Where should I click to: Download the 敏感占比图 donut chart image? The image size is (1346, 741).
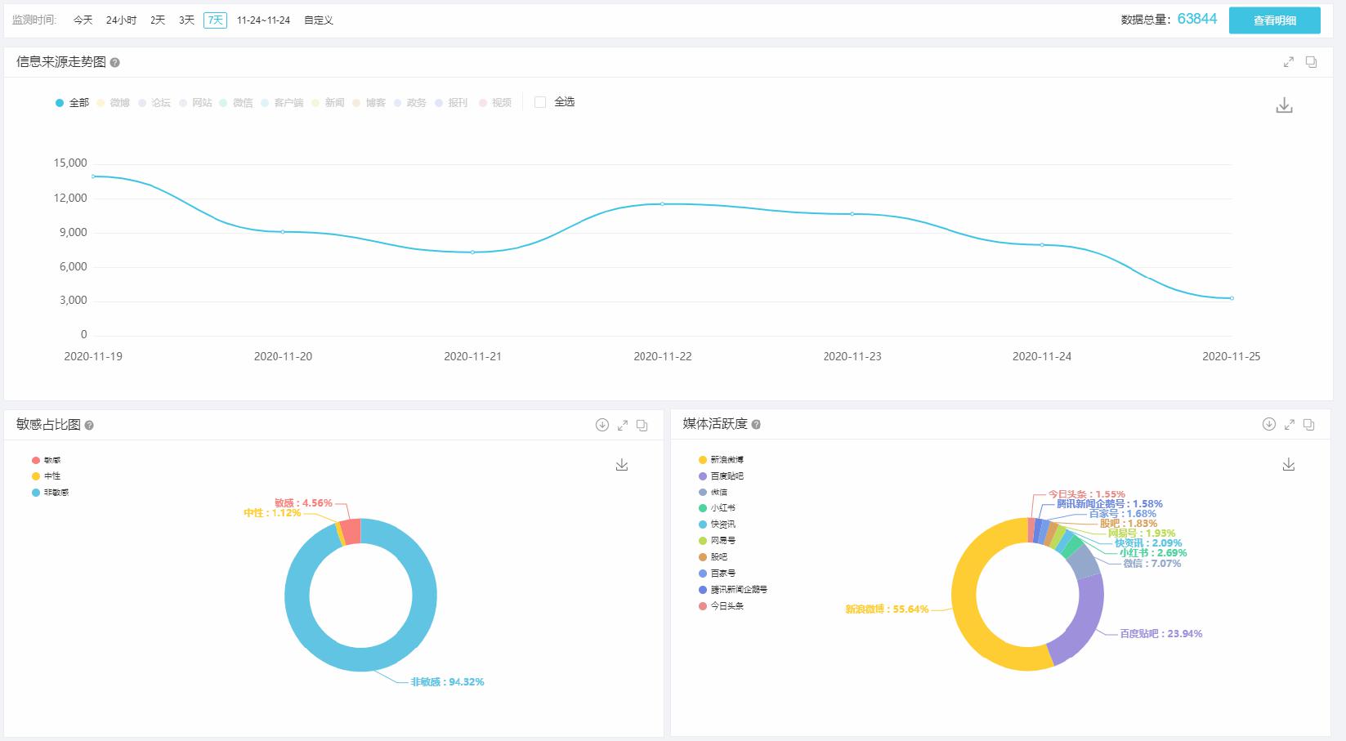621,465
